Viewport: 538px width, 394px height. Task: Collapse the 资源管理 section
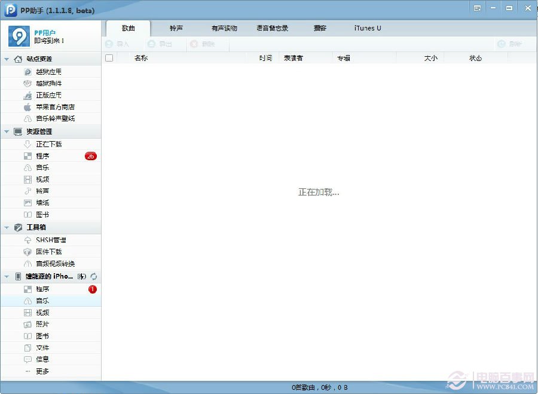coord(6,132)
